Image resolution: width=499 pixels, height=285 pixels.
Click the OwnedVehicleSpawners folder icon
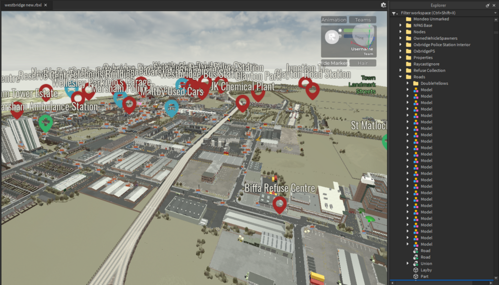409,38
